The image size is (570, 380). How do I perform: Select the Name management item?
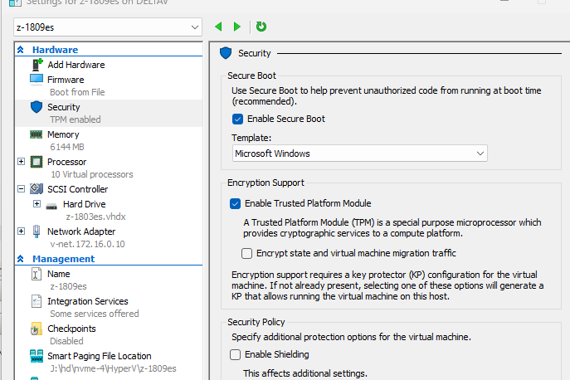point(59,274)
